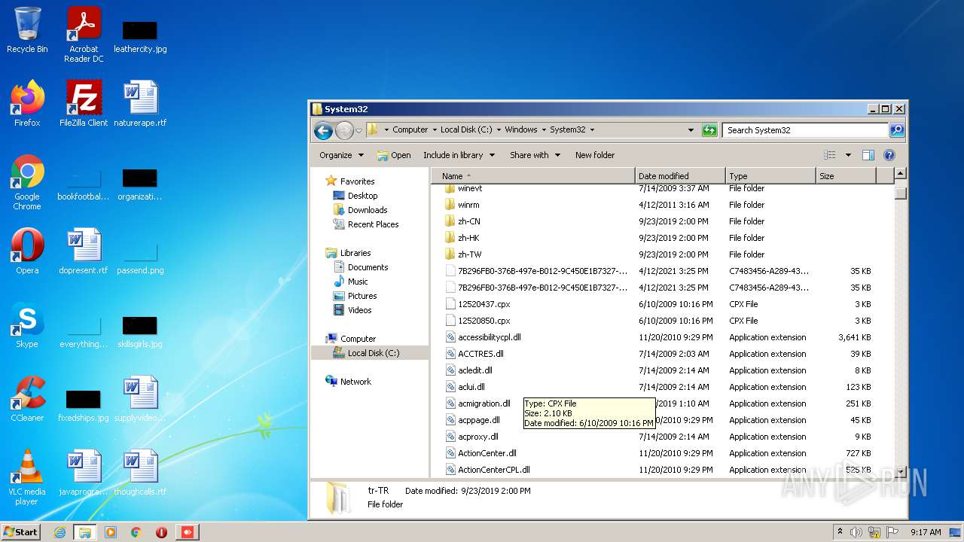Select Google Chrome desktop shortcut
964x542 pixels.
tap(27, 183)
